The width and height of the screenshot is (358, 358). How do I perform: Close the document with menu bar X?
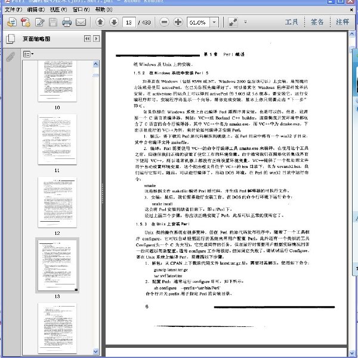351,10
